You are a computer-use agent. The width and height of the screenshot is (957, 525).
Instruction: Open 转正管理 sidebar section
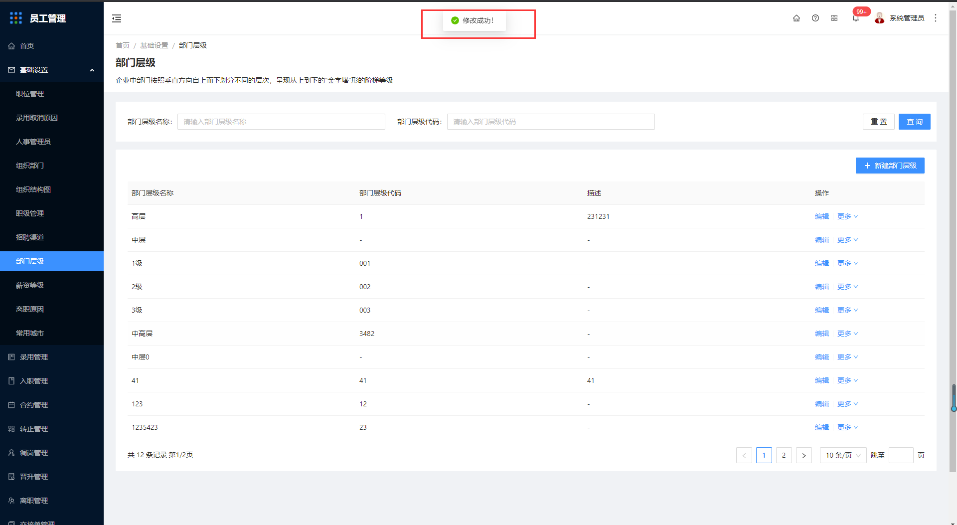pos(52,429)
